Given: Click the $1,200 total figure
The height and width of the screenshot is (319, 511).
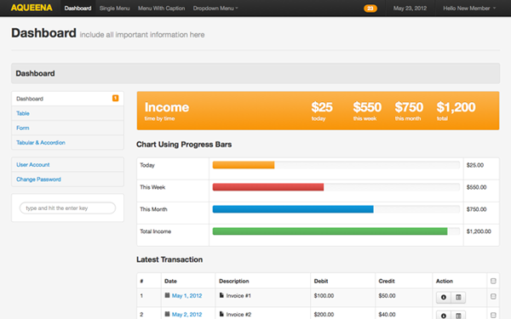Looking at the screenshot, I should pos(456,107).
